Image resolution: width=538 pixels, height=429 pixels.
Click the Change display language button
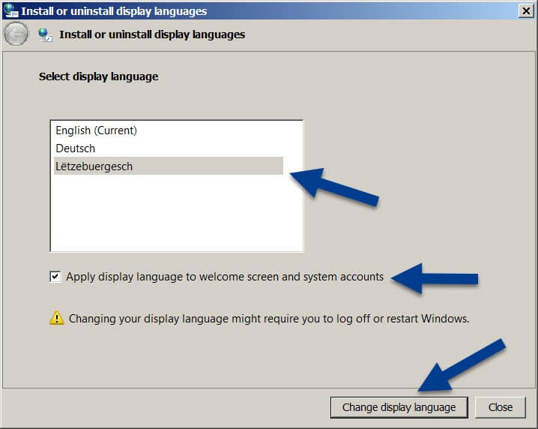pyautogui.click(x=399, y=407)
